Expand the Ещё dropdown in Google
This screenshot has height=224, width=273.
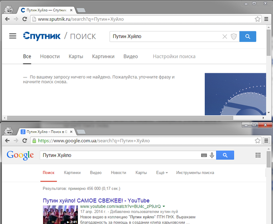162,173
